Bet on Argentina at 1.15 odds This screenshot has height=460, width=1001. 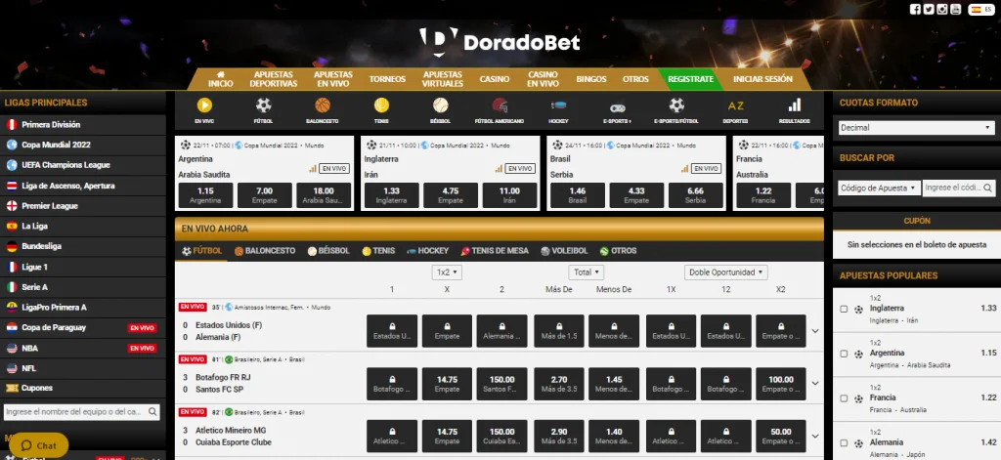tap(205, 195)
